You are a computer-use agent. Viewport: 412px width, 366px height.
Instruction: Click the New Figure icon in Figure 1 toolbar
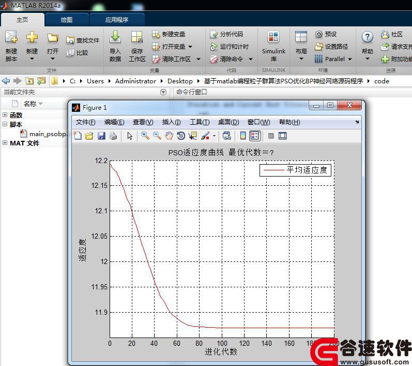(78, 136)
